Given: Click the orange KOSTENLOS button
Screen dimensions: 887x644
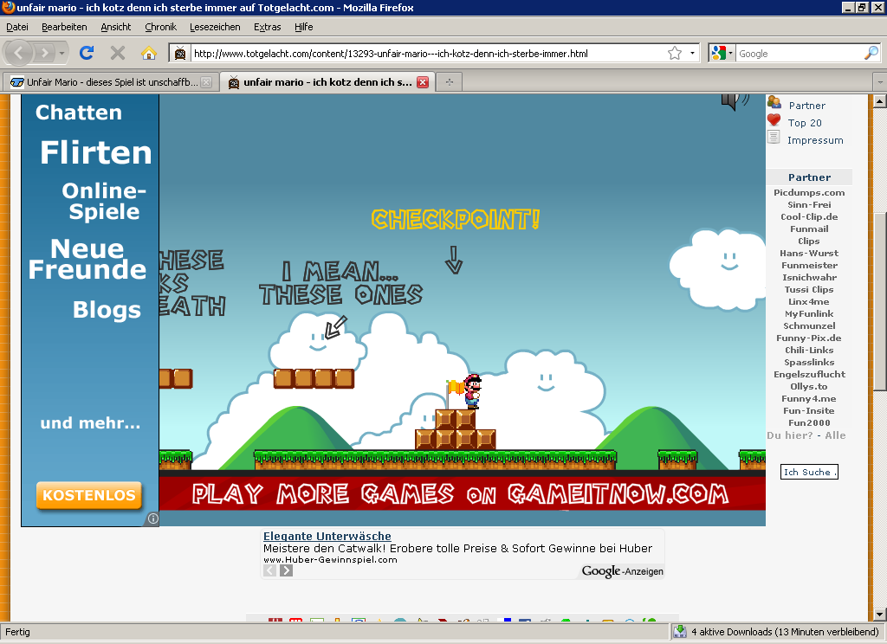Looking at the screenshot, I should [x=89, y=495].
